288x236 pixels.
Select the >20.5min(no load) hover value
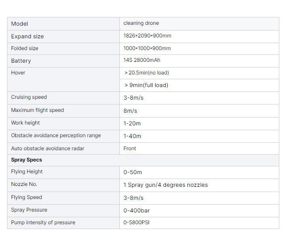coord(147,73)
